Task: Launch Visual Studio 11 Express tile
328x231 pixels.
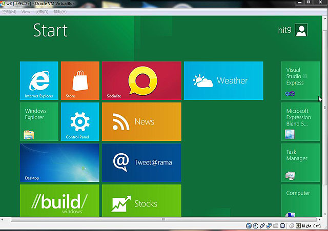Action: pos(300,80)
